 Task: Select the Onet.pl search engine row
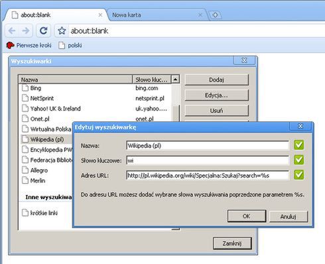[96, 119]
